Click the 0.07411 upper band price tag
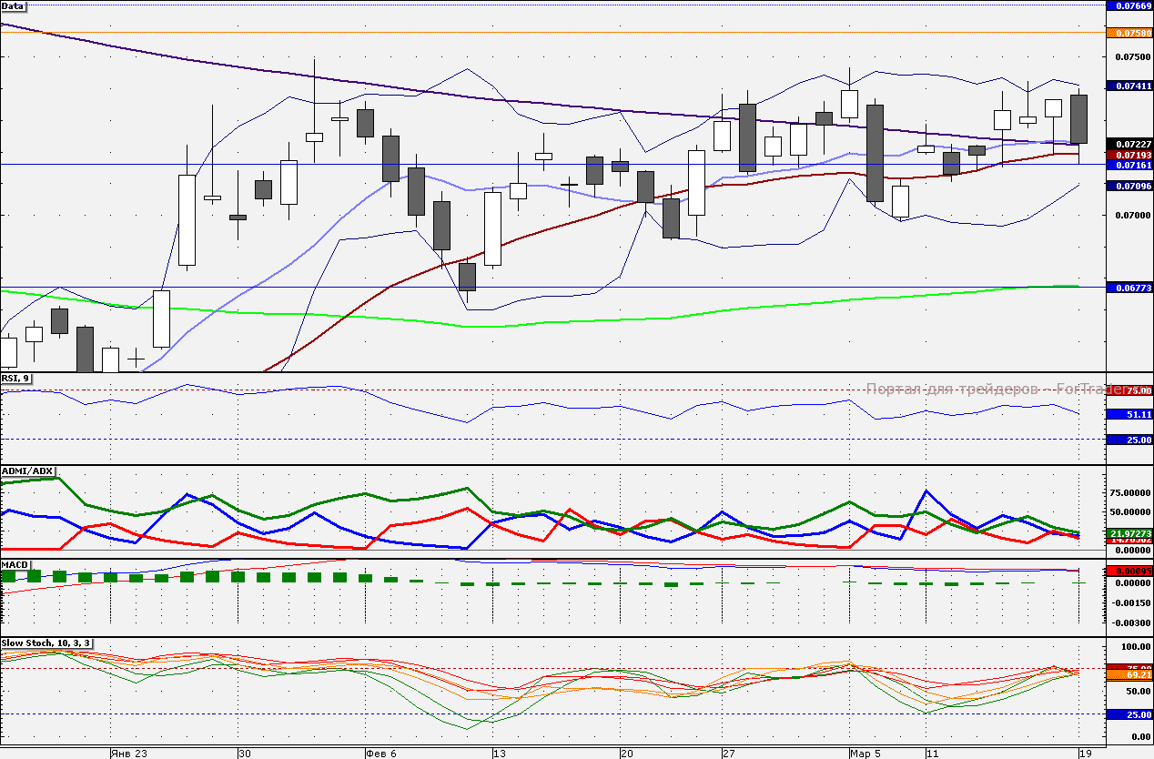Image resolution: width=1154 pixels, height=759 pixels. pyautogui.click(x=1129, y=86)
